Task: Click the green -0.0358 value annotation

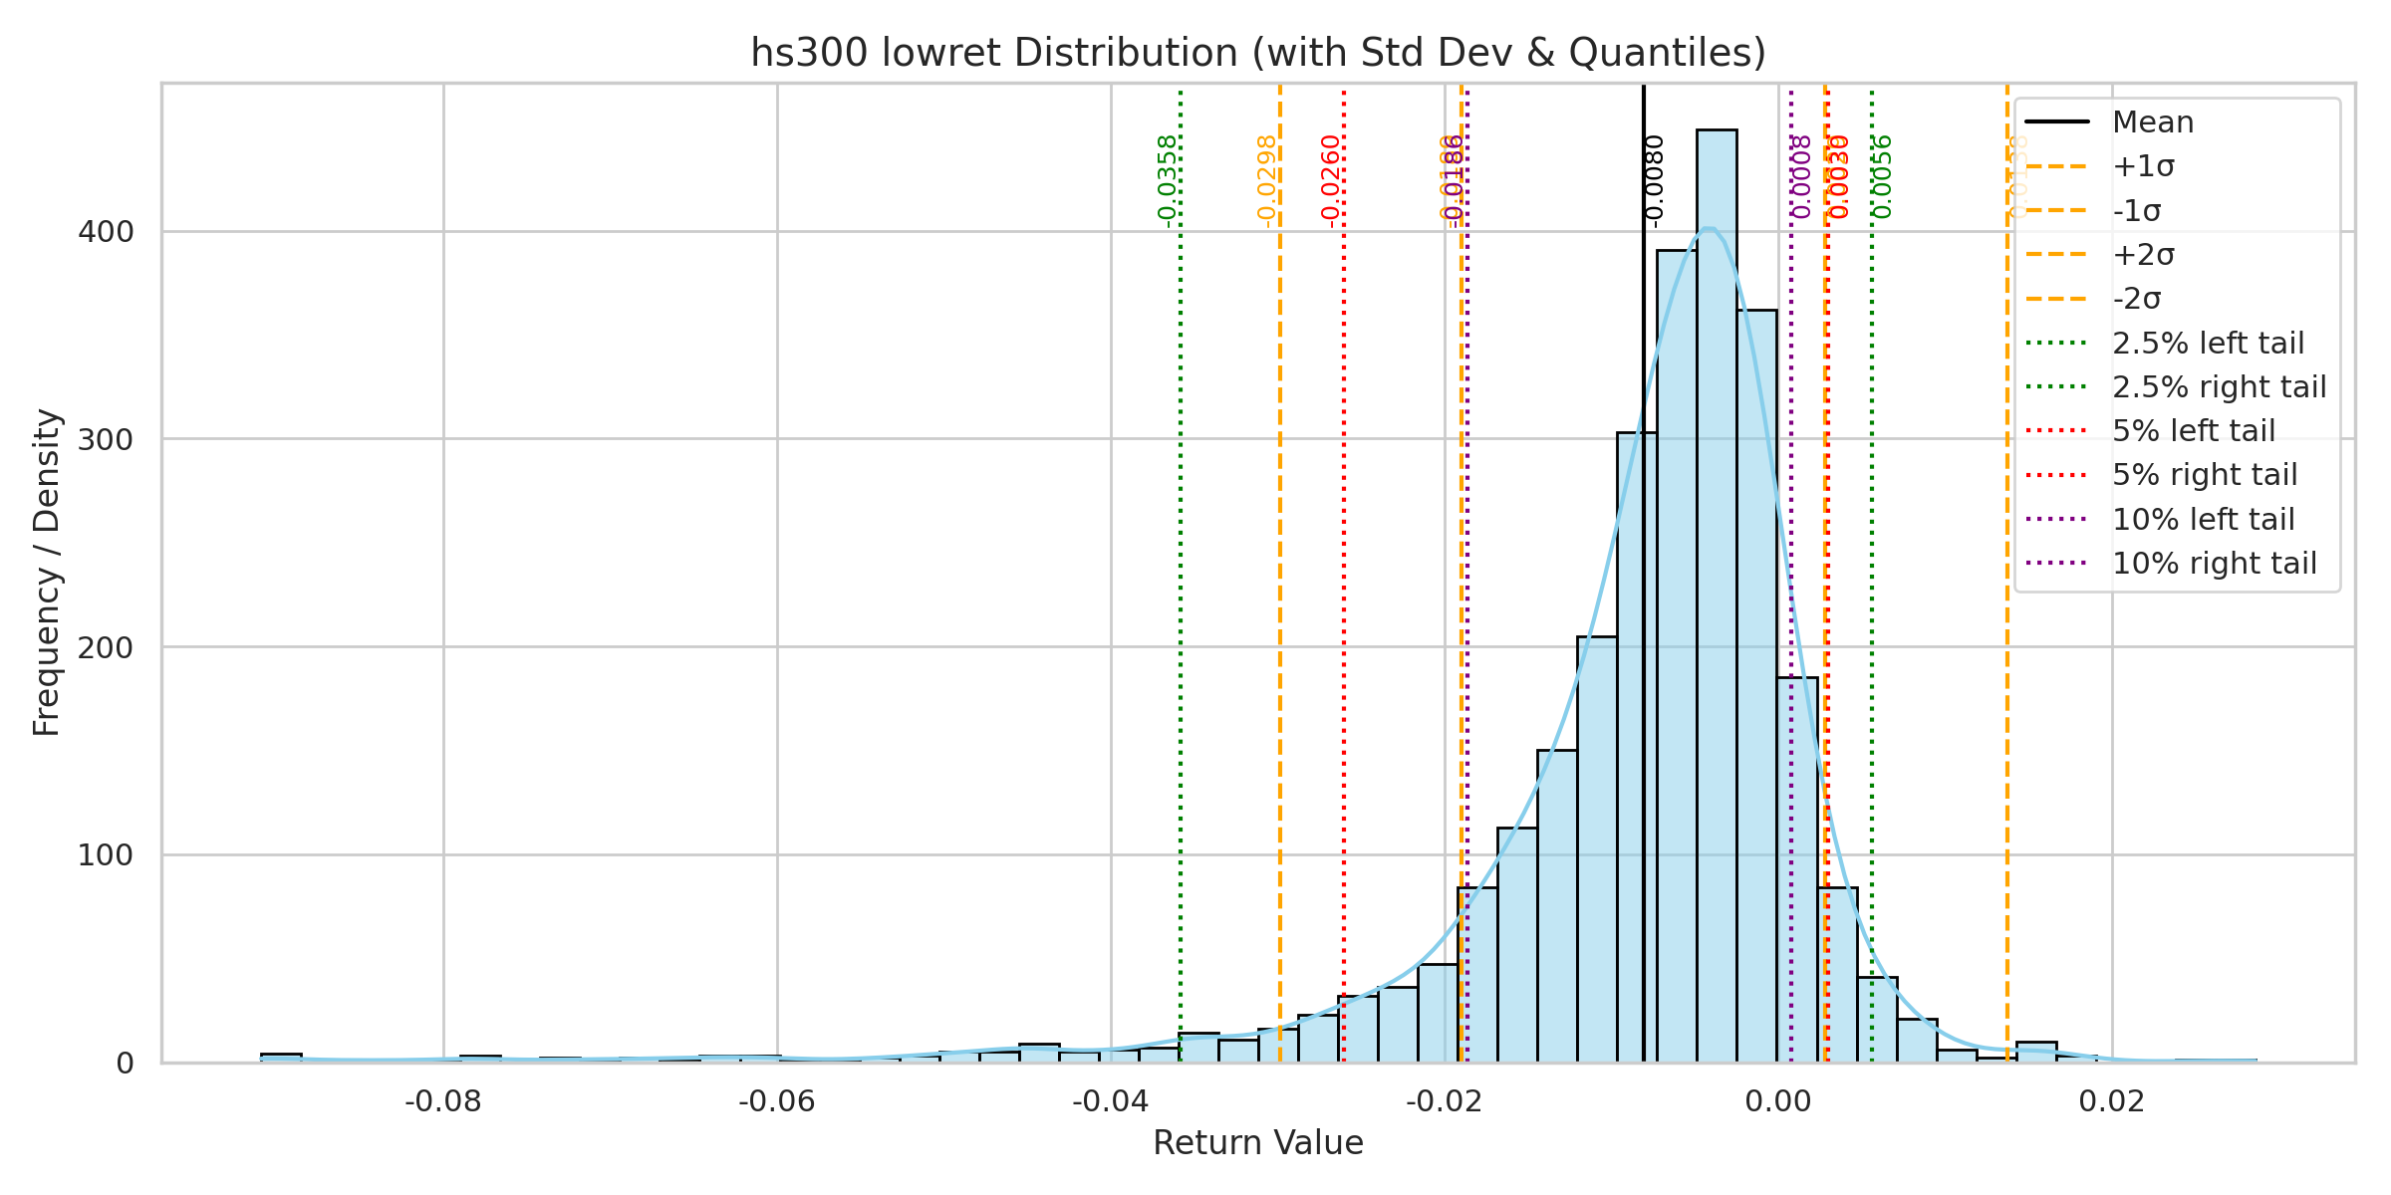Action: [1167, 181]
